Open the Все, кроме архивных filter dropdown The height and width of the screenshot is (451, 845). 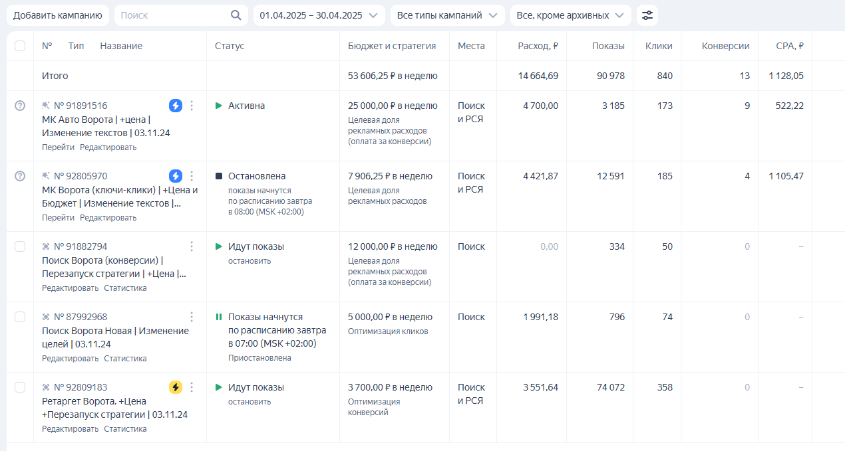tap(570, 15)
